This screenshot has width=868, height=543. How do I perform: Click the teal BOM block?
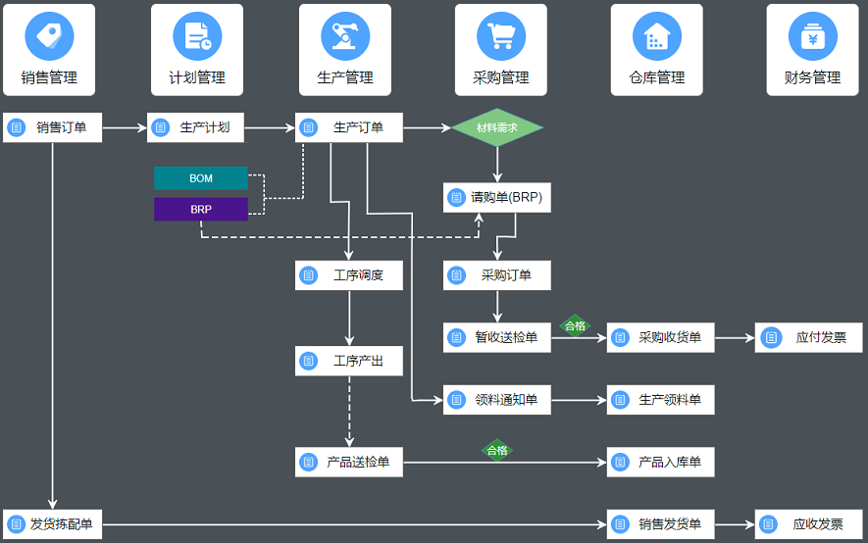click(201, 178)
